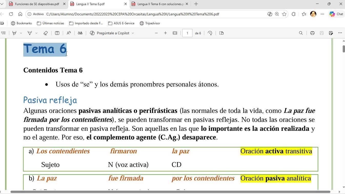Click the 'Oración activa transitiva' label
345x194 pixels.
click(276, 151)
